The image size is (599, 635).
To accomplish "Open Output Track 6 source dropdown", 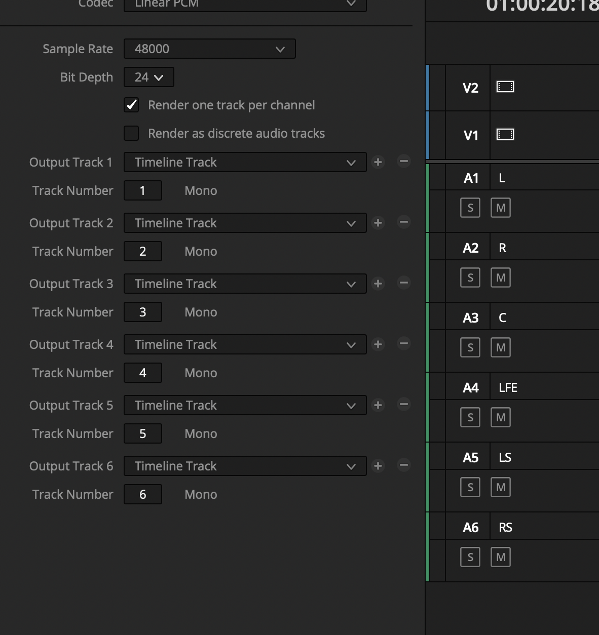I will [245, 466].
